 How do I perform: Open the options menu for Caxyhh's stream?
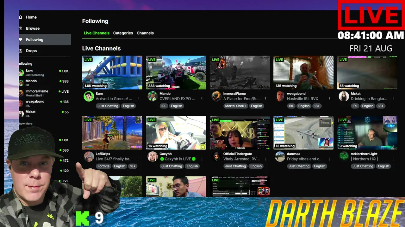pyautogui.click(x=202, y=159)
